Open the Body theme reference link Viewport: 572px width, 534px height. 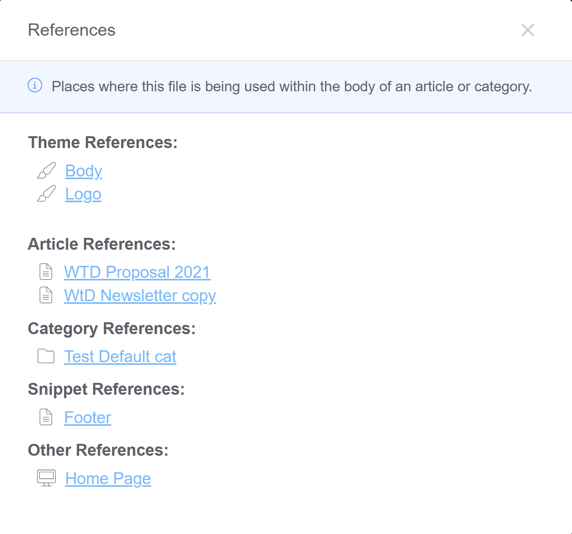click(x=84, y=171)
